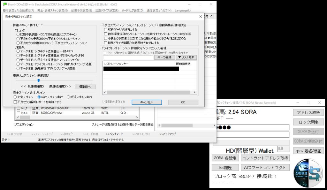327x190 pixels.
Task: Select データ復旧 シグネチャ直接書出 一般JPEG
Action: [x=18, y=51]
